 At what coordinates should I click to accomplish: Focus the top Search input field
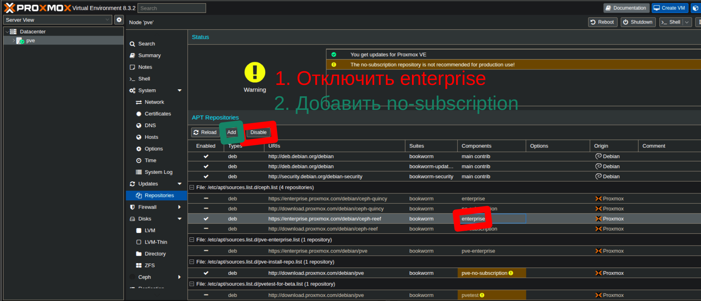coord(172,8)
